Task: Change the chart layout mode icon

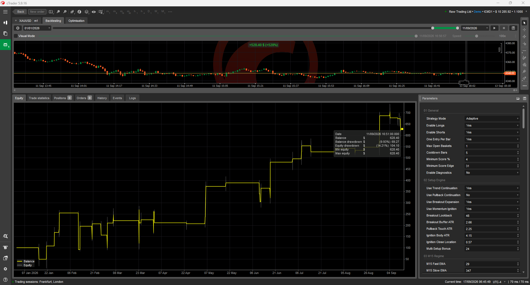Action: coord(51,12)
